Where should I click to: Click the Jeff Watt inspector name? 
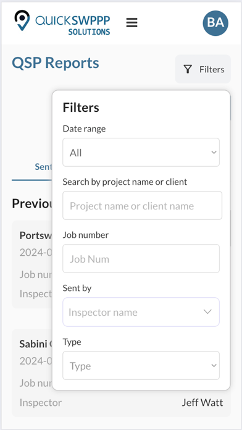(x=202, y=403)
